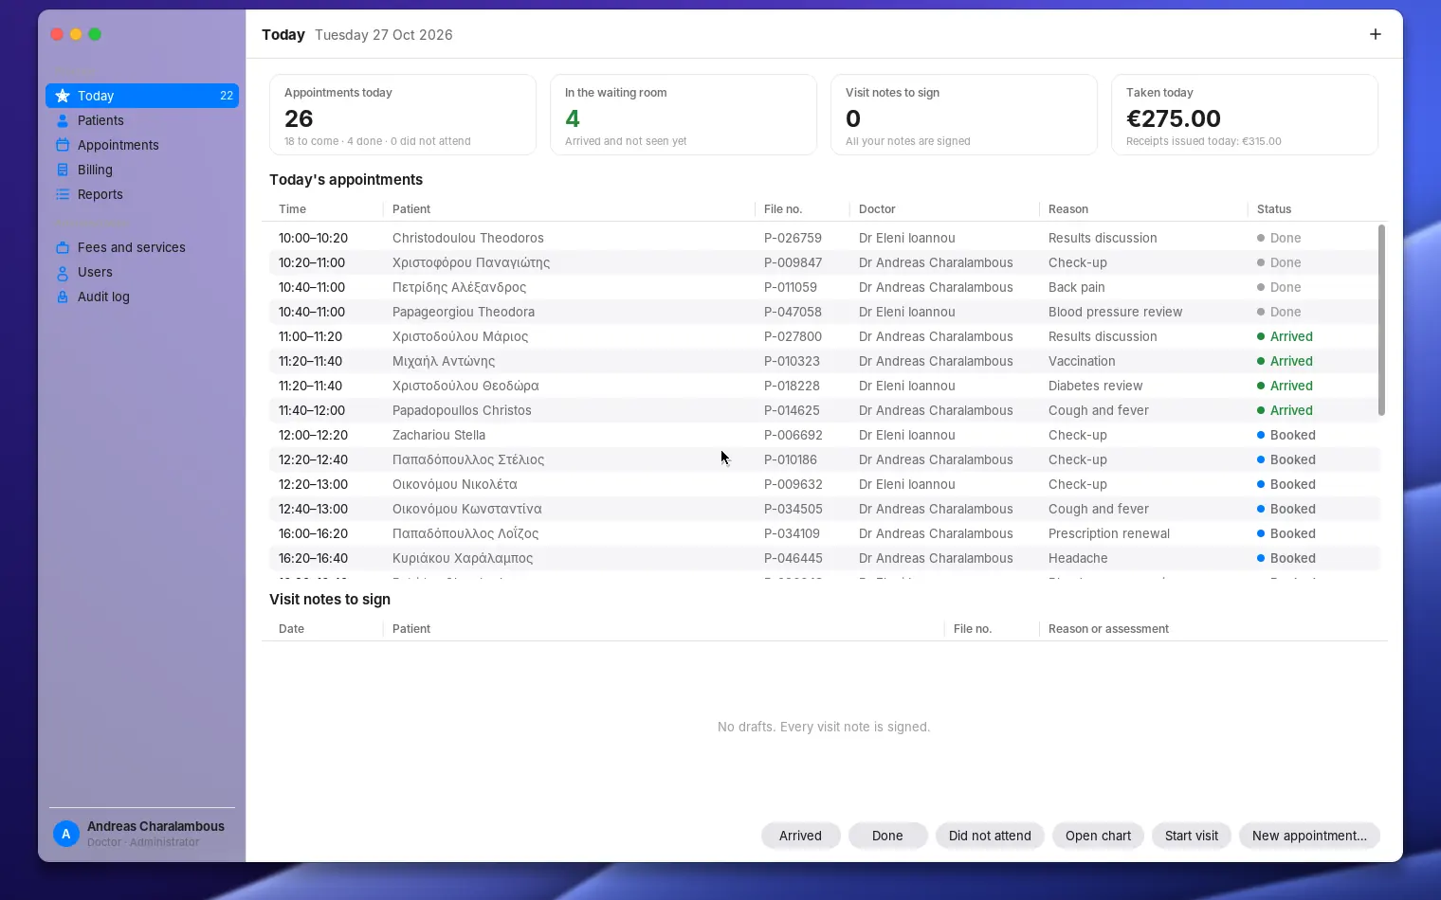Click the In the waiting room card
Screen dimensions: 1441x900
(684, 115)
